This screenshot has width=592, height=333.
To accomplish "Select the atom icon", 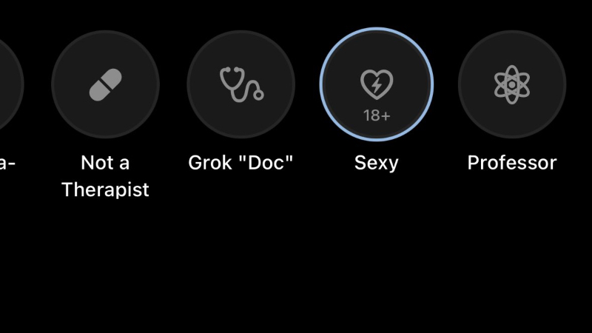I will click(512, 84).
